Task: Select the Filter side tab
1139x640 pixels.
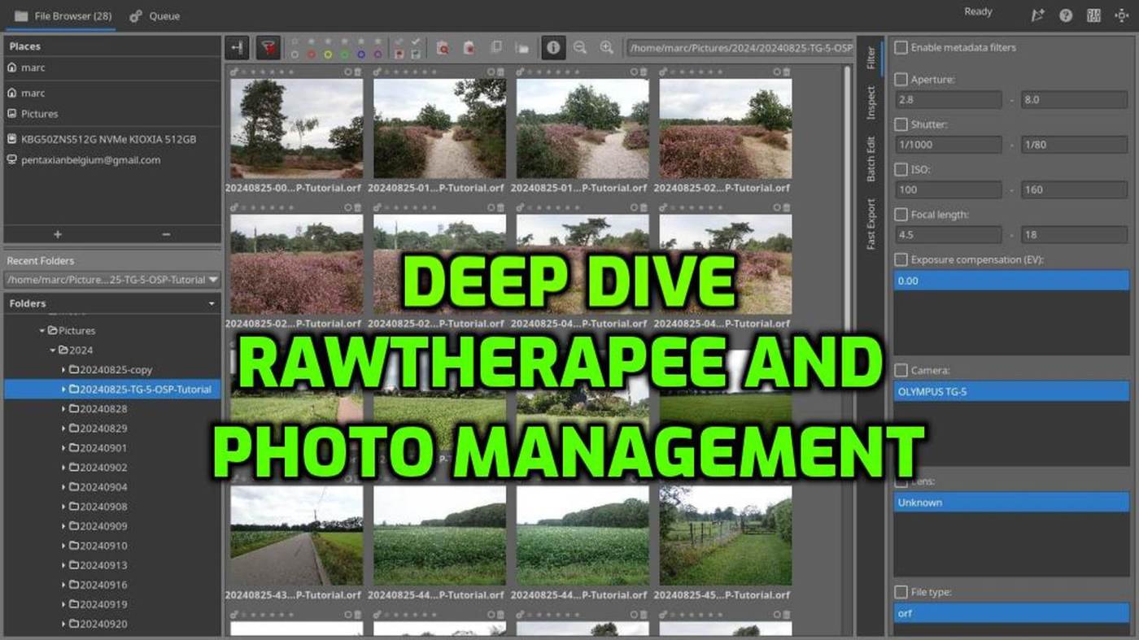Action: point(871,58)
